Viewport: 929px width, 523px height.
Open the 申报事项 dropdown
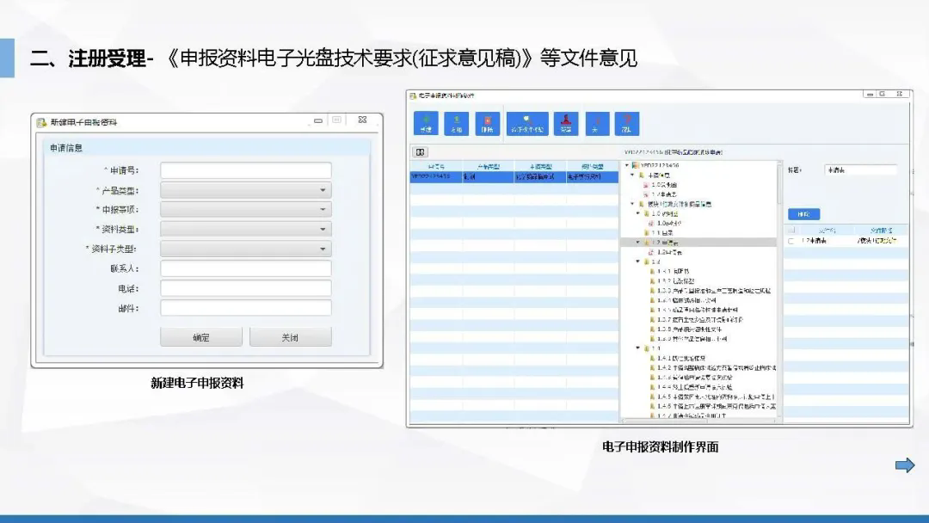point(245,209)
